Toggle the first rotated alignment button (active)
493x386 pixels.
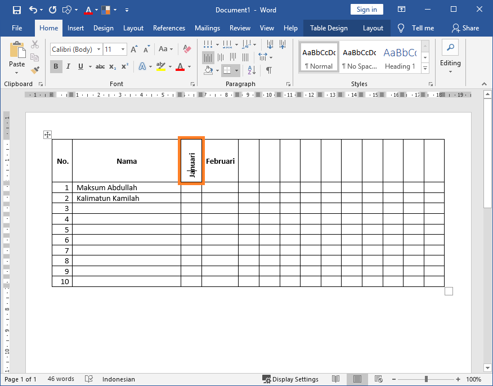(x=208, y=57)
